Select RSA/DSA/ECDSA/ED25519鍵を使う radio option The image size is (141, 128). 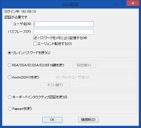click(10, 65)
